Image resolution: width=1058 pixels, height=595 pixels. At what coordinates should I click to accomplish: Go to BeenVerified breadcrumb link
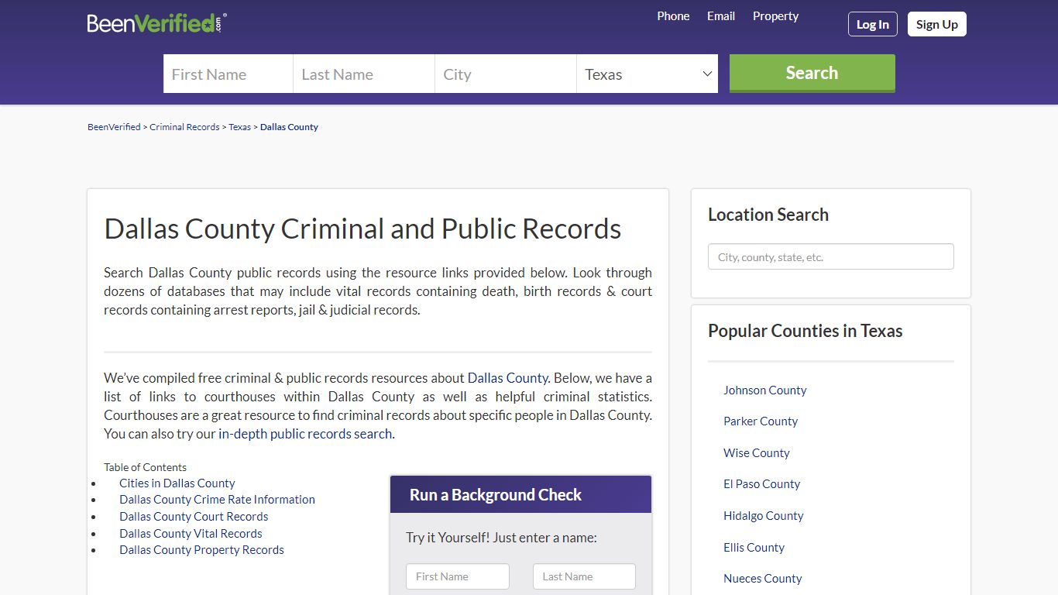[114, 127]
